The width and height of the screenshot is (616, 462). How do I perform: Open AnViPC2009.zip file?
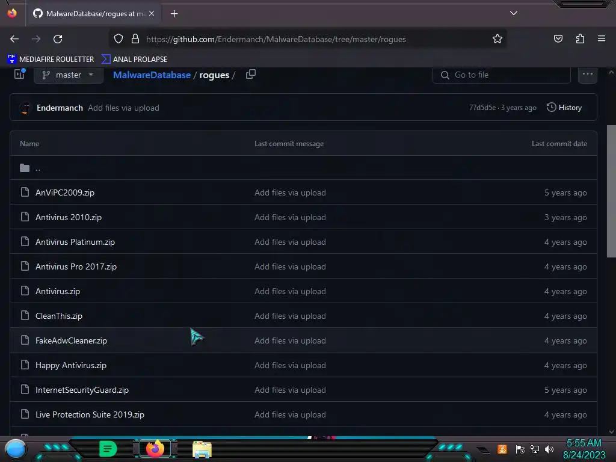coord(65,192)
